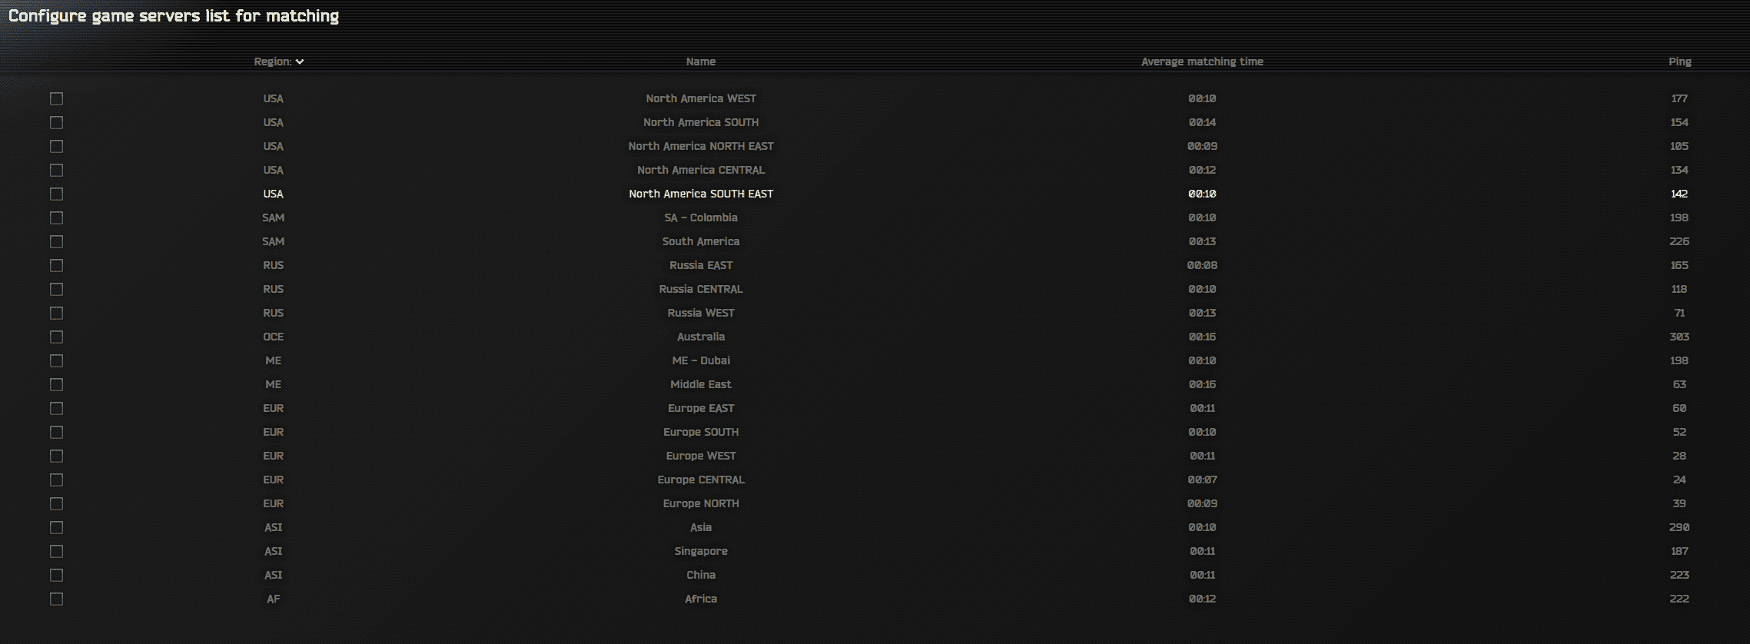Tick the Russia EAST checkbox

point(56,265)
